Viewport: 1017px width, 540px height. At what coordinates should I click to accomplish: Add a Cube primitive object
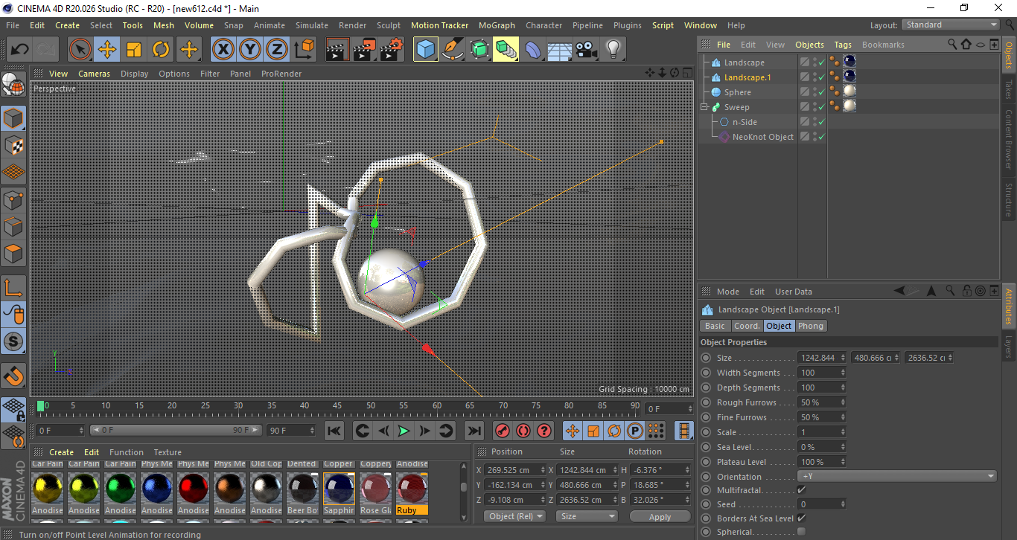[426, 50]
